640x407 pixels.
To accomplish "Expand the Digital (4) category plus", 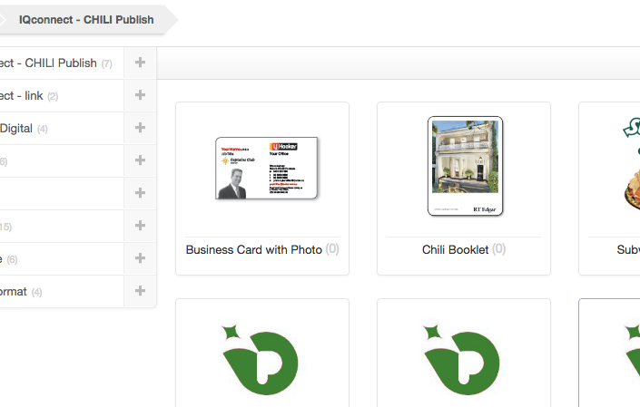I will 140,128.
